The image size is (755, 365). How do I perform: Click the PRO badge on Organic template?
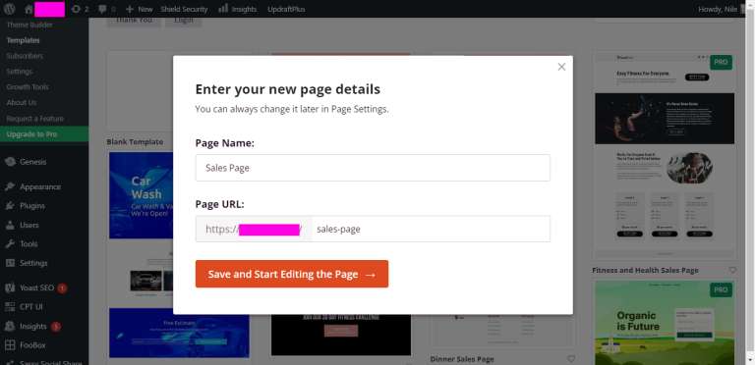[x=721, y=290]
